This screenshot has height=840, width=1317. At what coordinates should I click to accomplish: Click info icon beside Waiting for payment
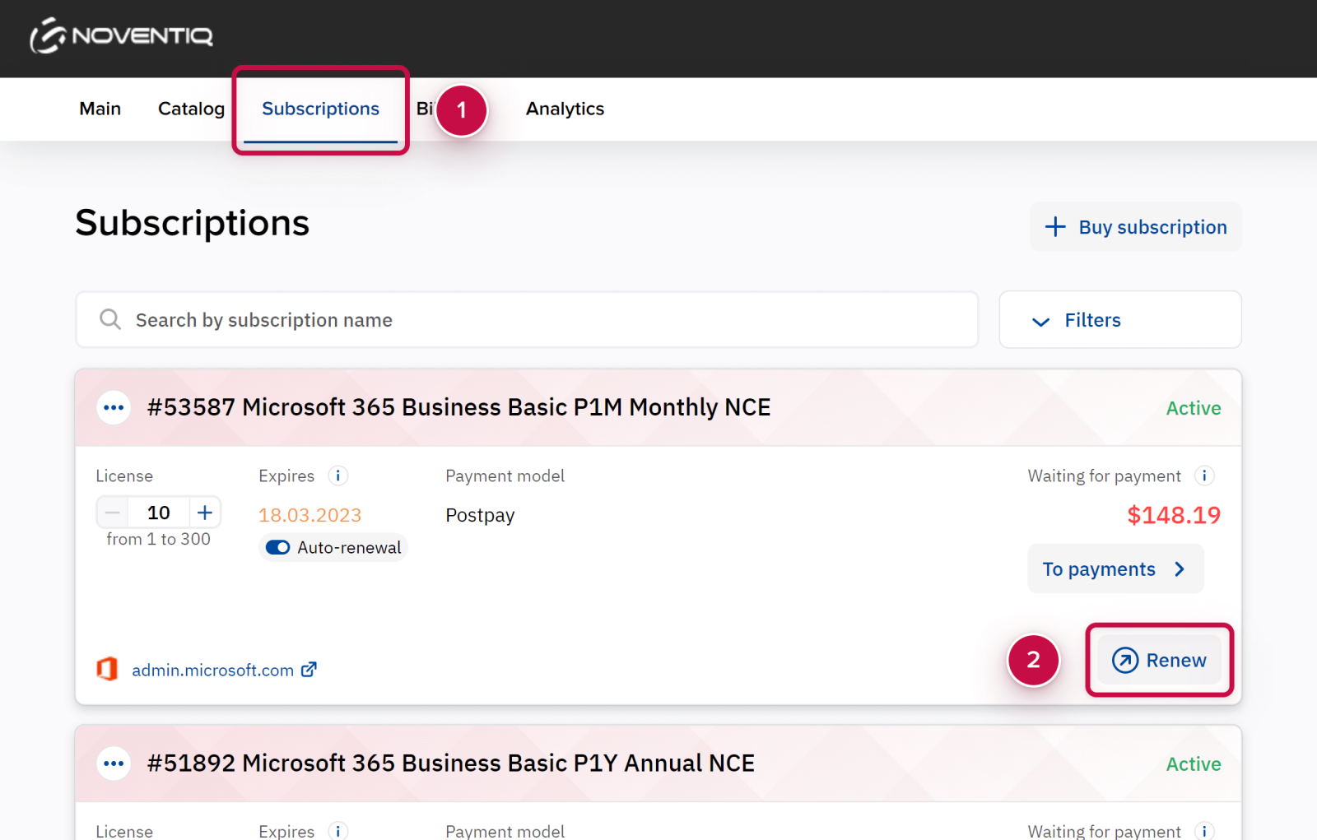pyautogui.click(x=1203, y=476)
